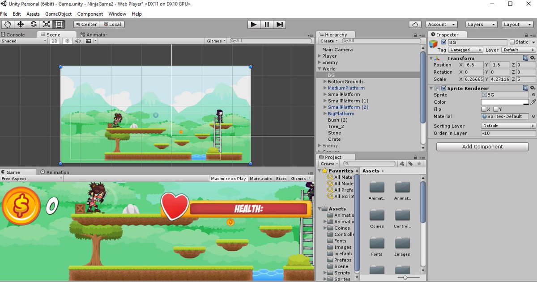This screenshot has height=282, width=537.
Task: Open the Sorting Layer dropdown
Action: click(x=508, y=126)
